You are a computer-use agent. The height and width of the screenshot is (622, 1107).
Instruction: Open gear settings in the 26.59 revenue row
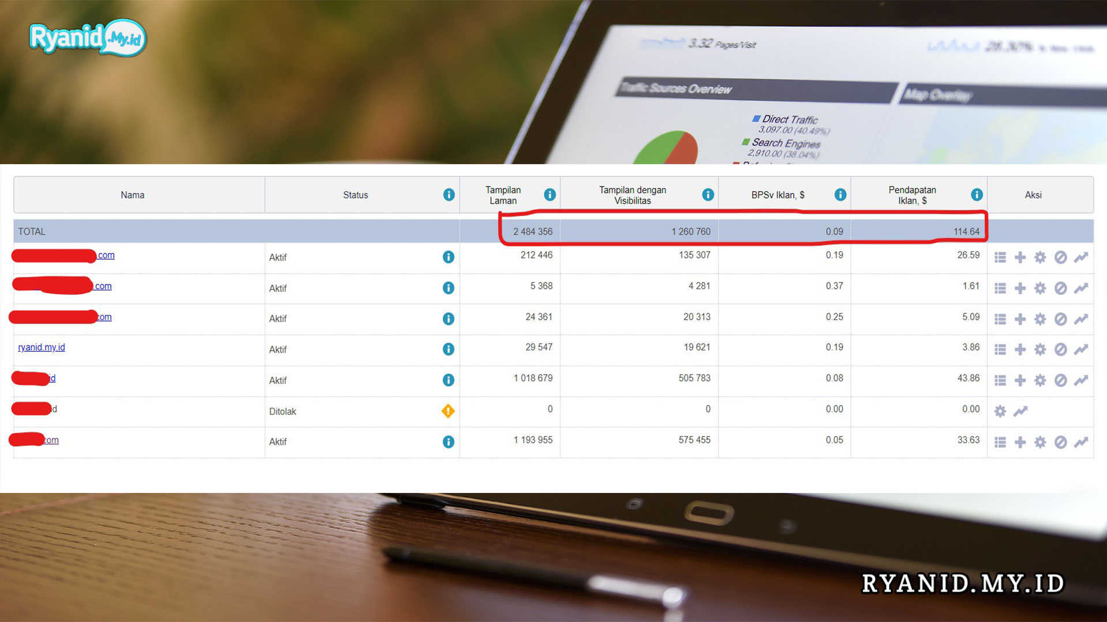tap(1040, 257)
